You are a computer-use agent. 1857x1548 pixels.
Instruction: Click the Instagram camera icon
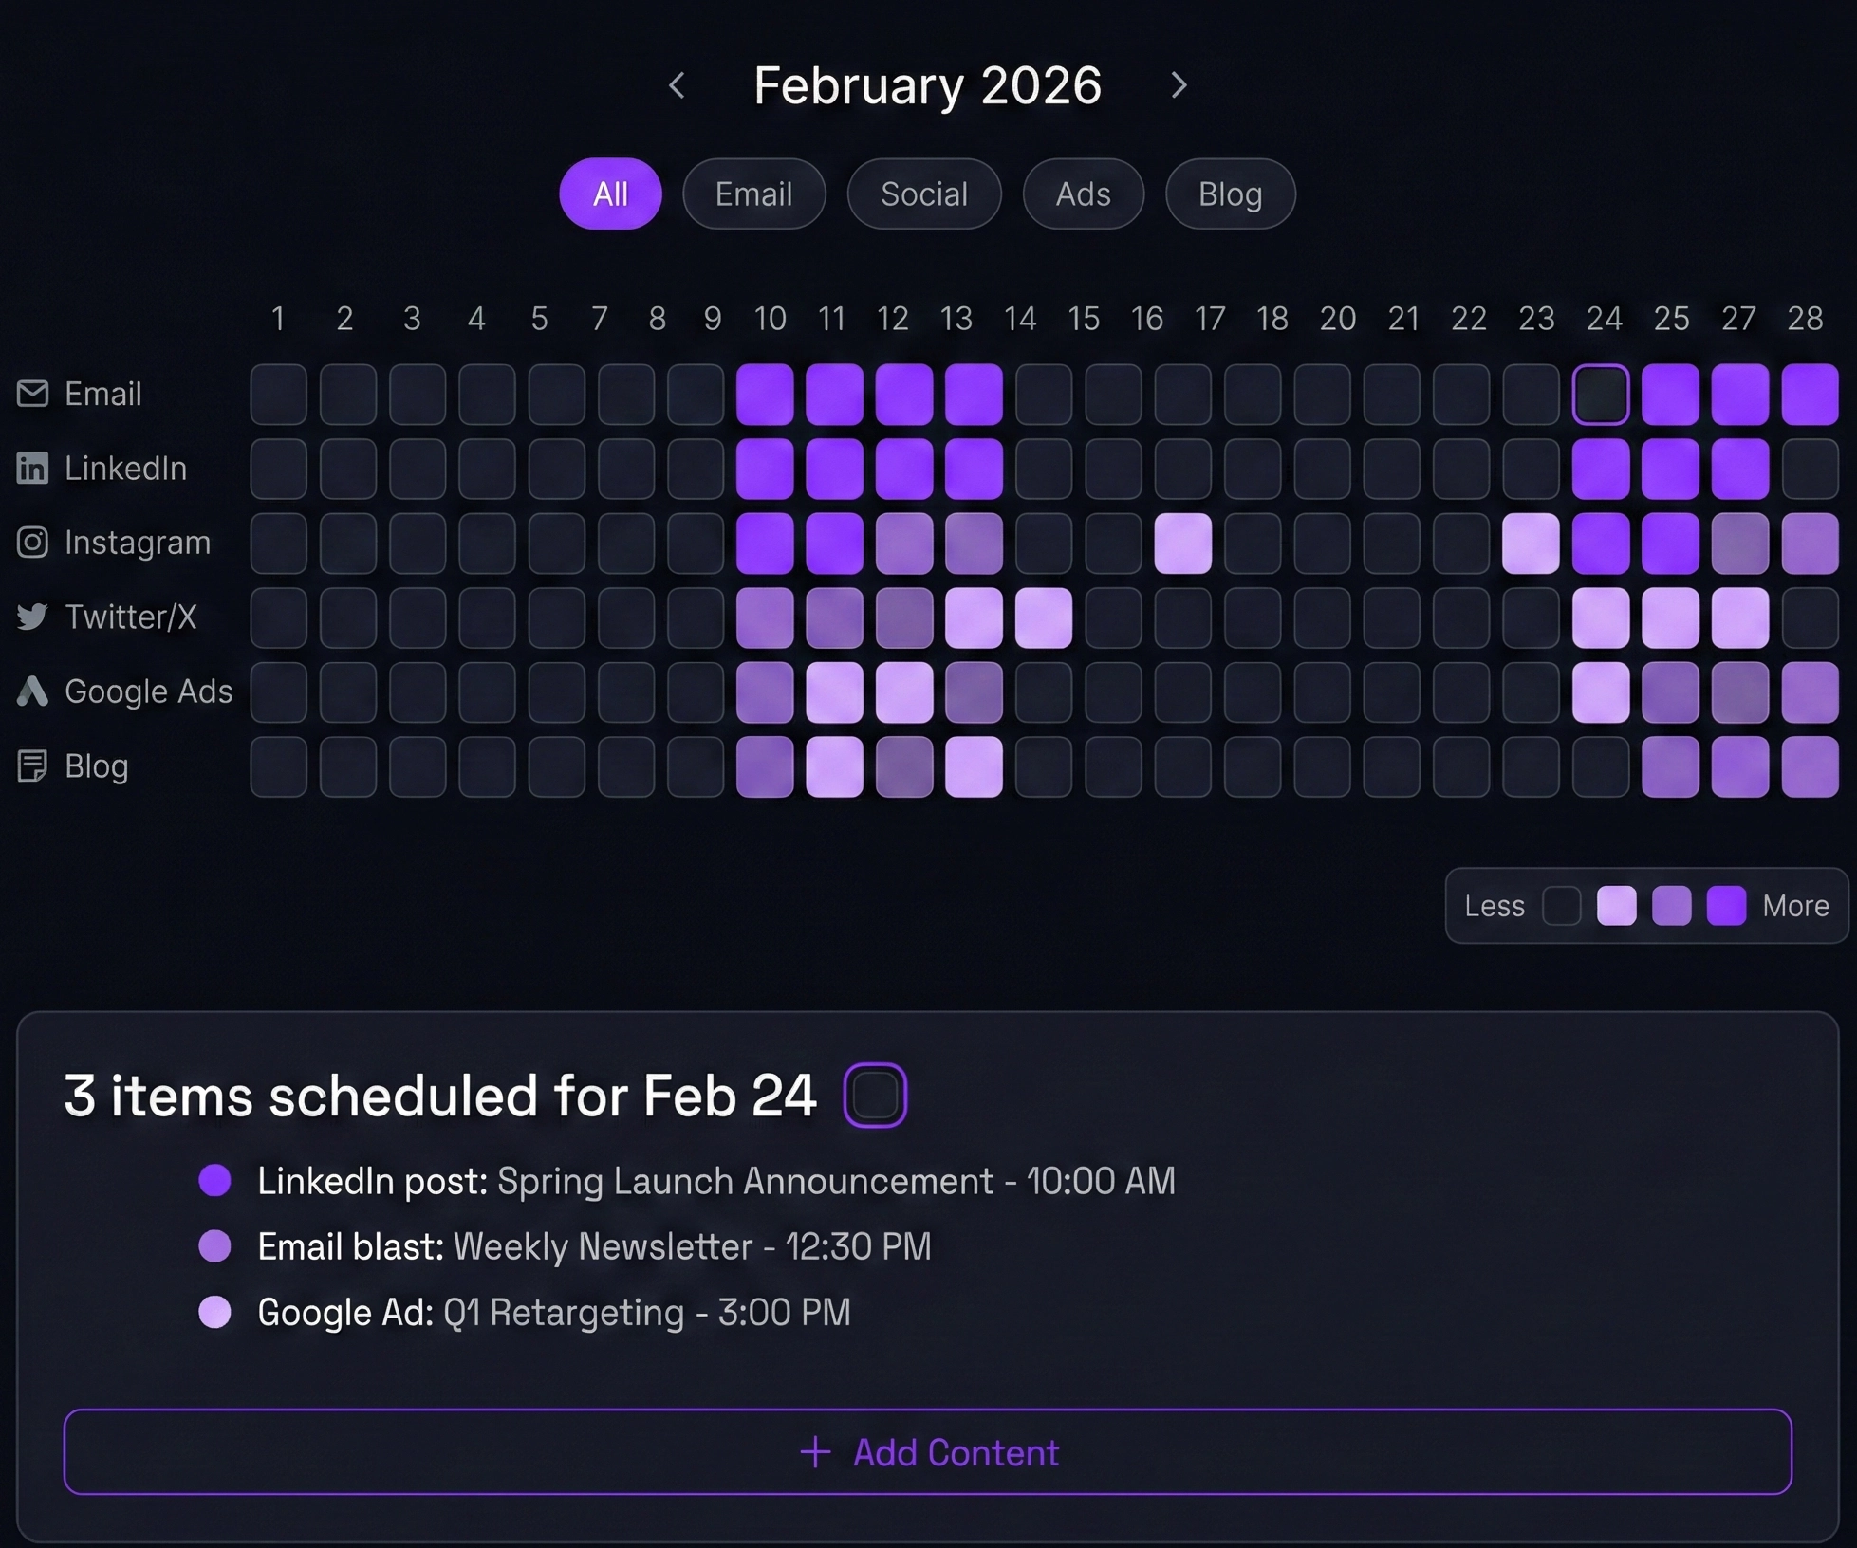[x=32, y=543]
